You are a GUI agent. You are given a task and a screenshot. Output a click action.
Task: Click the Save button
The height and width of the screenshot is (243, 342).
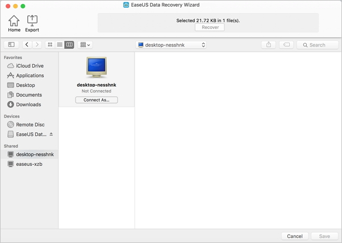tap(324, 236)
